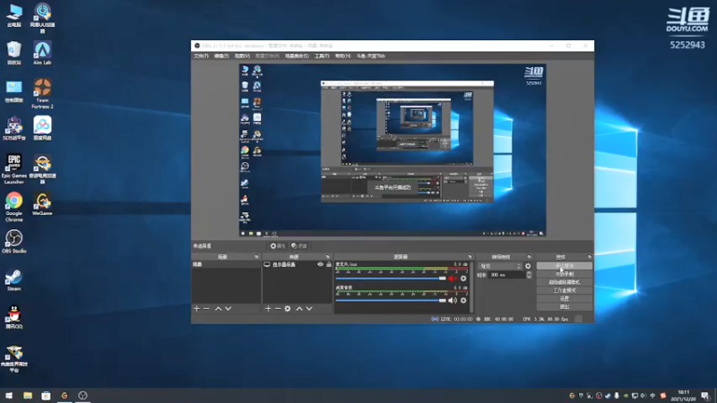The image size is (717, 403).
Task: Click the start virtual camera button
Action: [x=565, y=282]
